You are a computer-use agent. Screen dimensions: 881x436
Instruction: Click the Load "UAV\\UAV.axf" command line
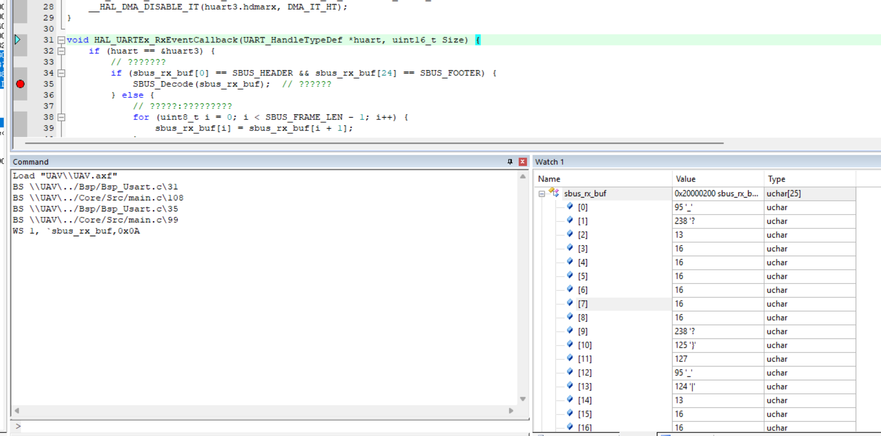(65, 176)
